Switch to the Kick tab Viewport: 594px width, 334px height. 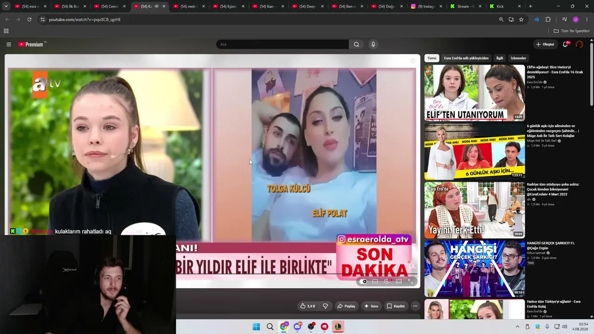[x=505, y=6]
